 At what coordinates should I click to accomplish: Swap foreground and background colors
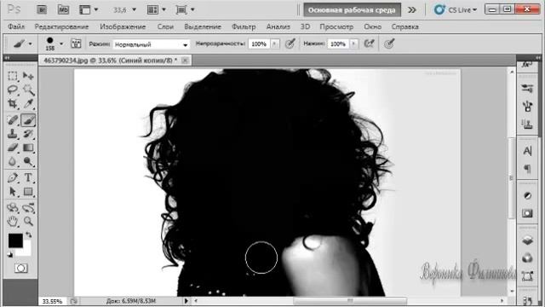(28, 235)
